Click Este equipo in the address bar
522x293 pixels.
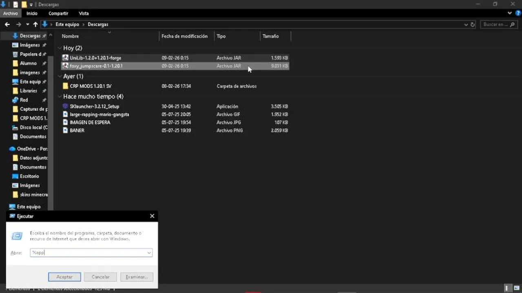click(x=67, y=24)
